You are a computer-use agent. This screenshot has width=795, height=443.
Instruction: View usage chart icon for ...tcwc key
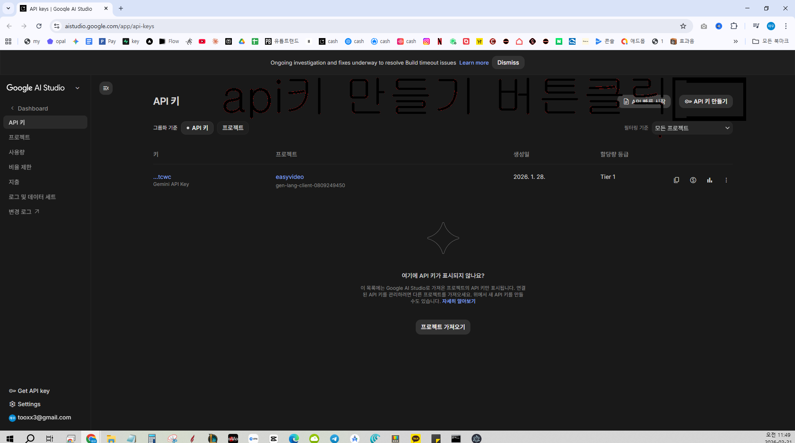(x=709, y=180)
